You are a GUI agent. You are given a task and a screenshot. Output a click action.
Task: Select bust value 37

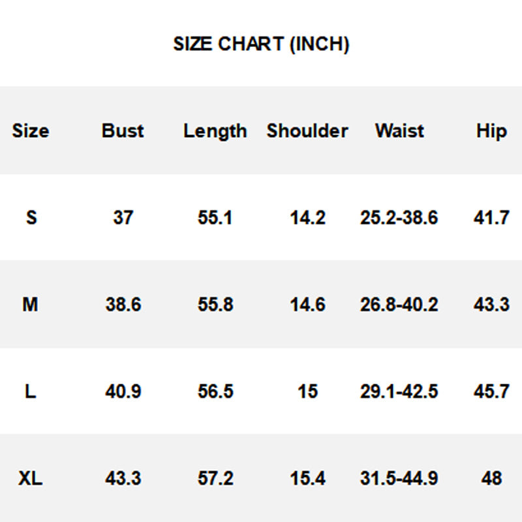point(123,217)
